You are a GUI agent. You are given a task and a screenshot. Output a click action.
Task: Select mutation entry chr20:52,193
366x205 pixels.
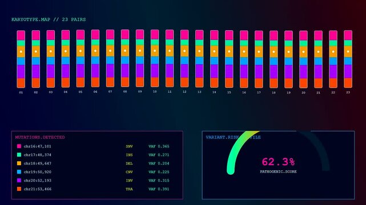pyautogui.click(x=37, y=181)
